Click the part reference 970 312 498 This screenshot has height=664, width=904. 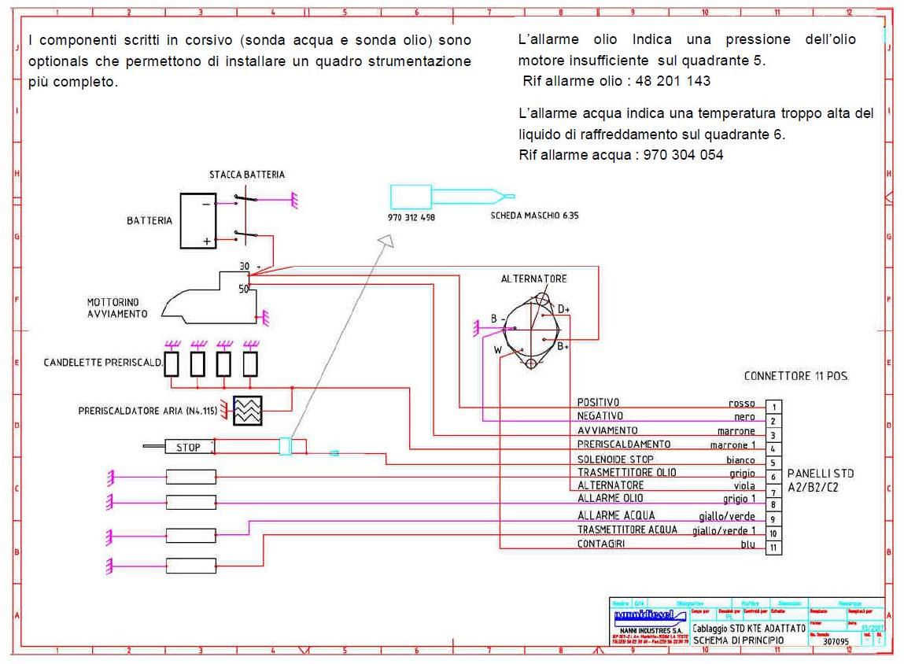pyautogui.click(x=411, y=217)
